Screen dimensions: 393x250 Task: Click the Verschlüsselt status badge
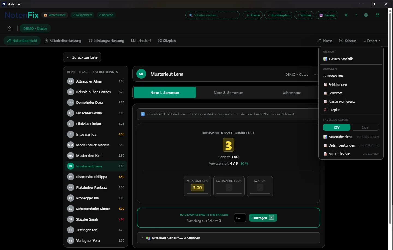pos(55,15)
